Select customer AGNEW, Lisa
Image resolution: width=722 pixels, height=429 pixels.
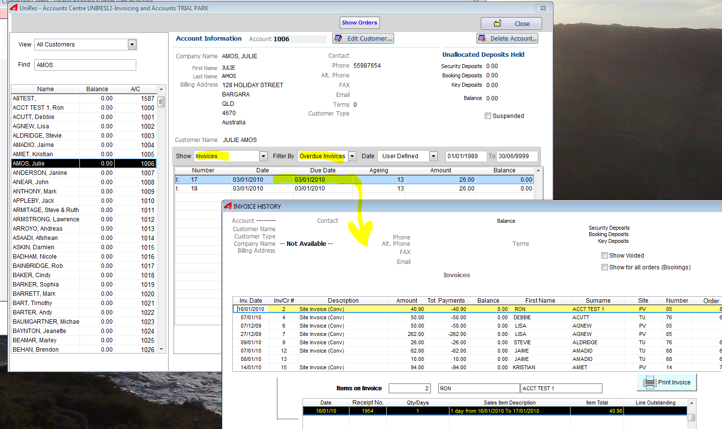click(83, 126)
